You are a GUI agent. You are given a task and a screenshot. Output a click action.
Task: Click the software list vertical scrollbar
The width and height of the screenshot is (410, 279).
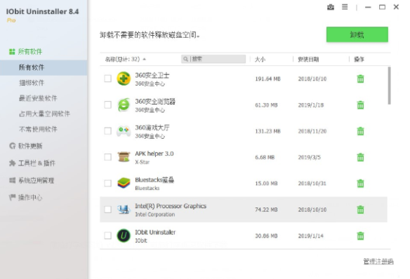pyautogui.click(x=389, y=86)
